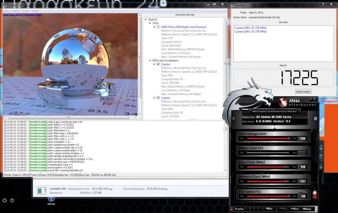Collapse the first Cypress GPU node

pos(154,64)
